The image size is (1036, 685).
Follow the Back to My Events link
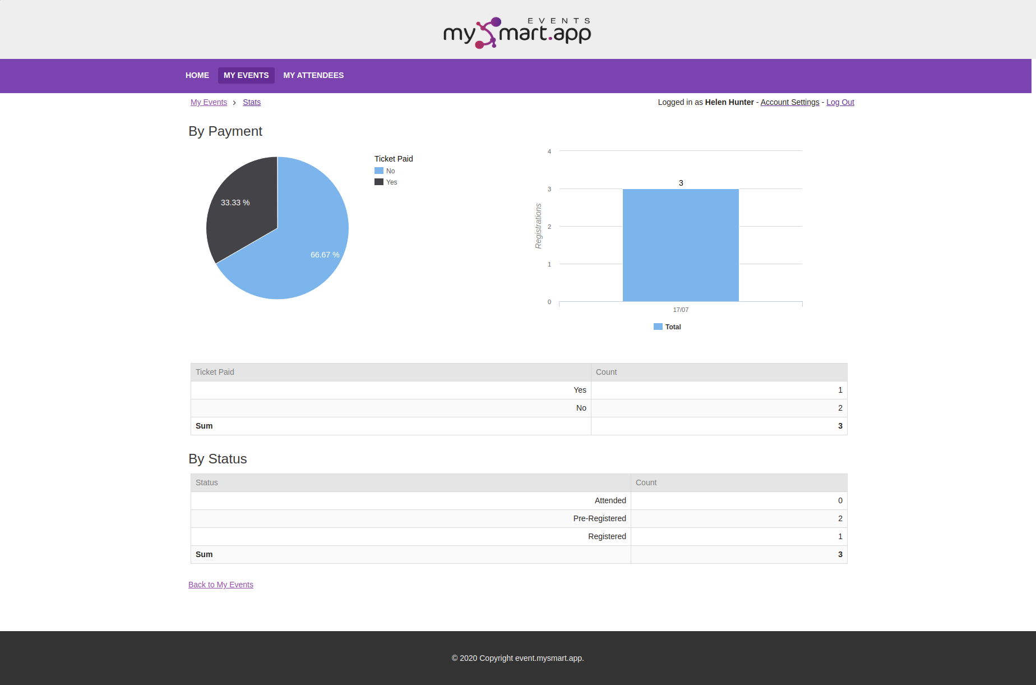(x=220, y=585)
